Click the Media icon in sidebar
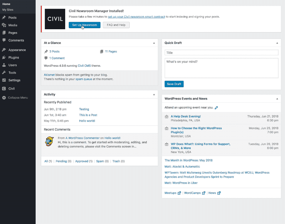Viewport: 285px width, 224px height. click(x=4, y=25)
